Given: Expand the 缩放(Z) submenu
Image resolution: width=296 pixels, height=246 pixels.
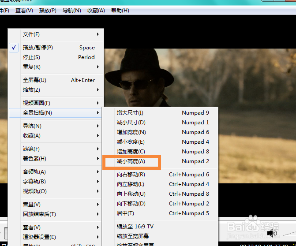Looking at the screenshot, I should (x=56, y=90).
